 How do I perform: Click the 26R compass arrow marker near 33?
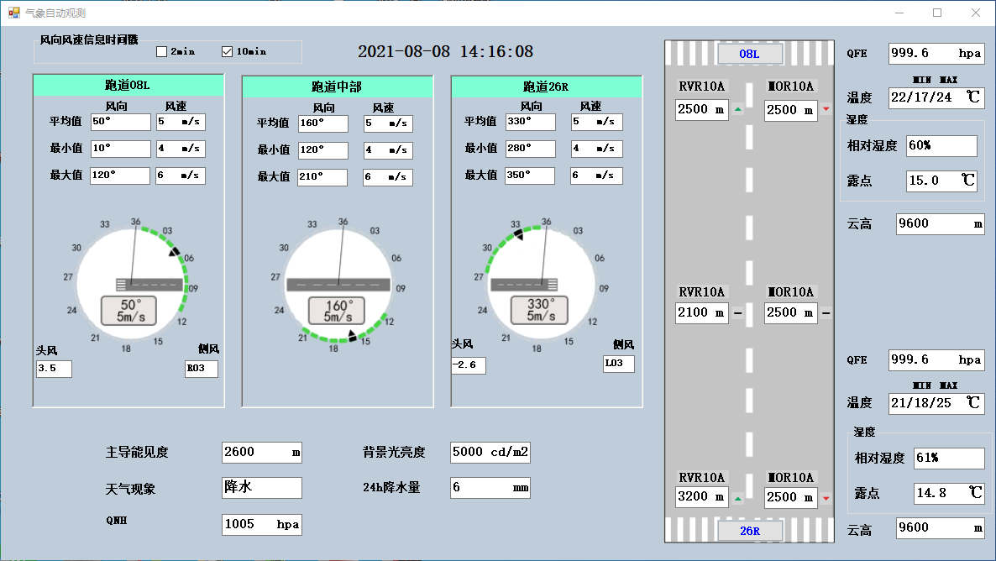519,234
